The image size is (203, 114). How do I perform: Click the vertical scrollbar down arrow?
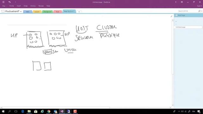173,105
